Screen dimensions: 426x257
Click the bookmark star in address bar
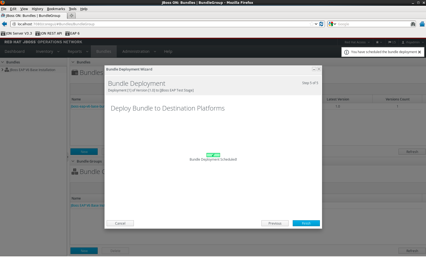311,24
